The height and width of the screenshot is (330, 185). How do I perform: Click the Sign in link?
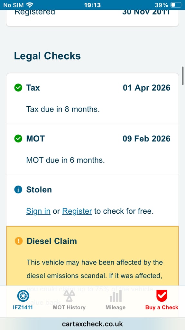tap(38, 211)
